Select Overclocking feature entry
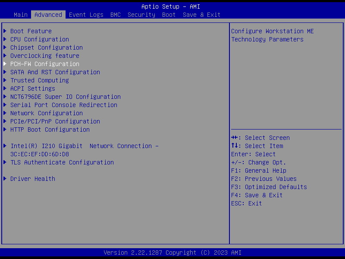 point(45,56)
